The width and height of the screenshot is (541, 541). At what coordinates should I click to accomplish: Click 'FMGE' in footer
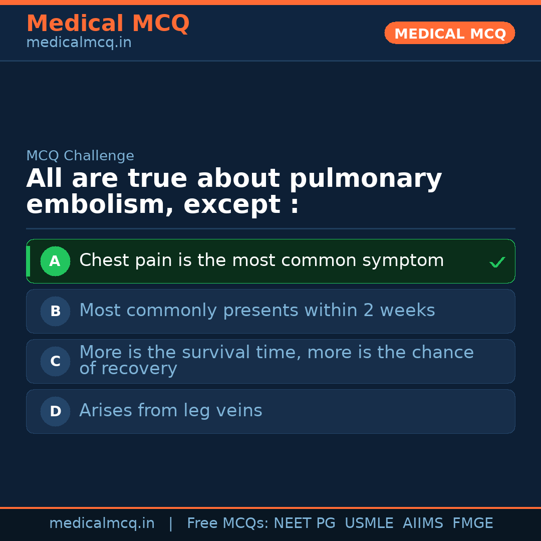click(x=472, y=523)
